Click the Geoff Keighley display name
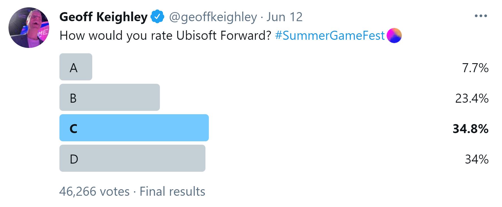The height and width of the screenshot is (207, 502). (103, 17)
